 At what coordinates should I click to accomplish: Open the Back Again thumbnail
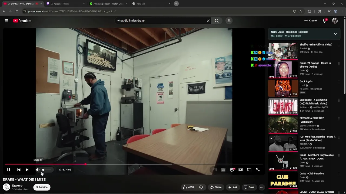coord(283,88)
